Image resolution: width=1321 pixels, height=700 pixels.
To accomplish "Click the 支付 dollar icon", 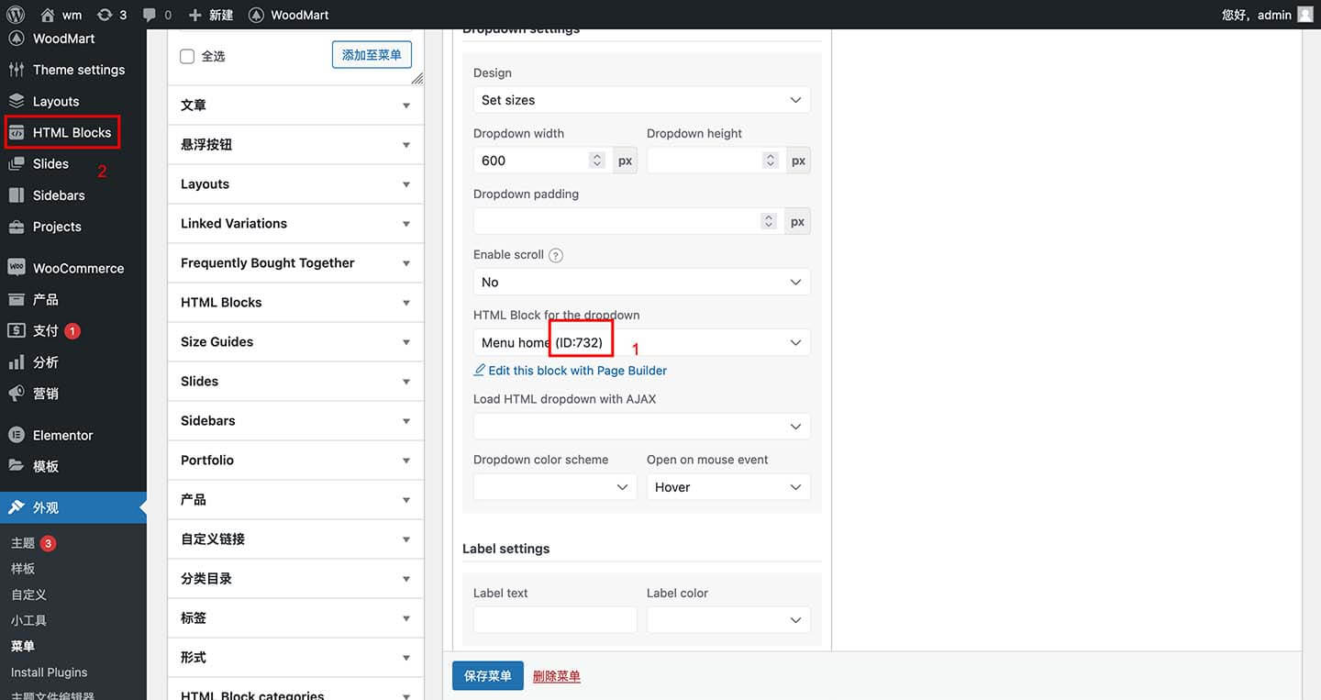I will point(17,330).
